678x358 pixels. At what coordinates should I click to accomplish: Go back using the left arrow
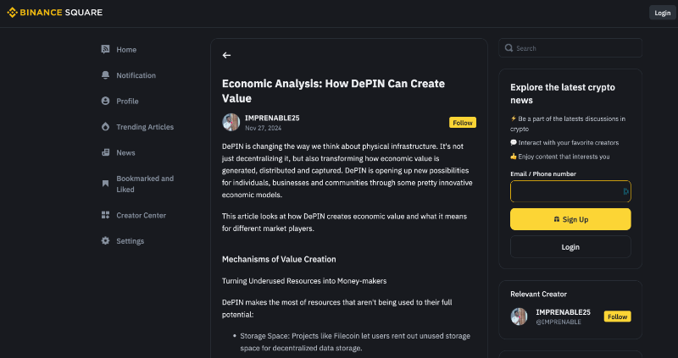pos(226,55)
